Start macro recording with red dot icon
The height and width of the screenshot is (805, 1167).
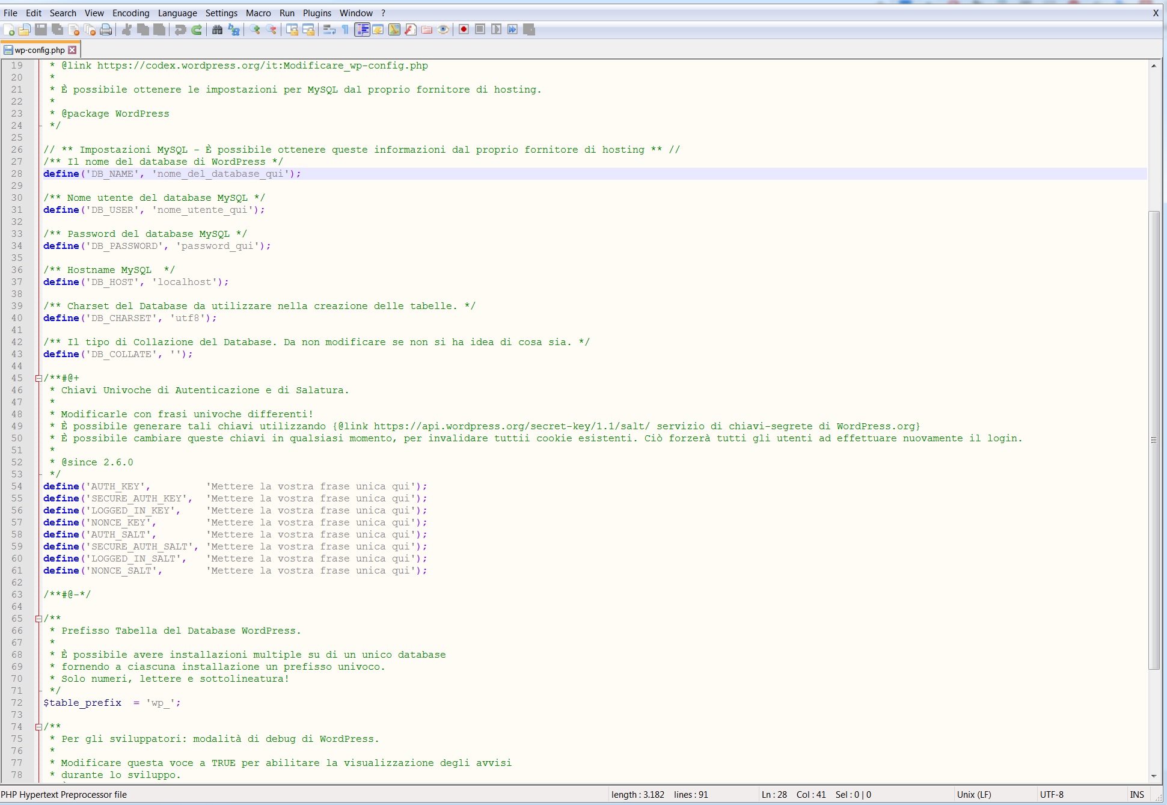pos(464,29)
